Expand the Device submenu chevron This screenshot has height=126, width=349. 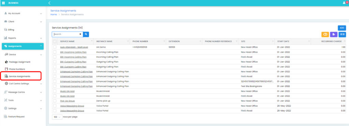click(41, 55)
